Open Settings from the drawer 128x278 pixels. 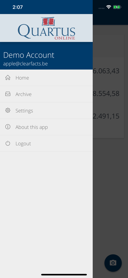pyautogui.click(x=46, y=110)
